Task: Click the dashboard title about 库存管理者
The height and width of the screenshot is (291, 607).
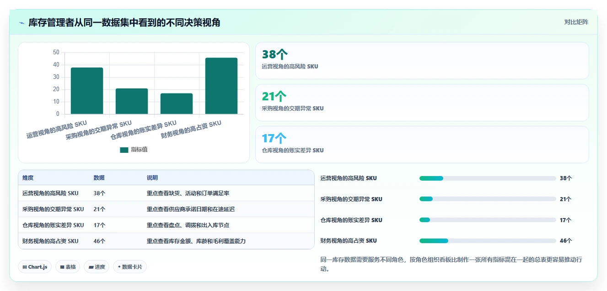Action: click(124, 22)
